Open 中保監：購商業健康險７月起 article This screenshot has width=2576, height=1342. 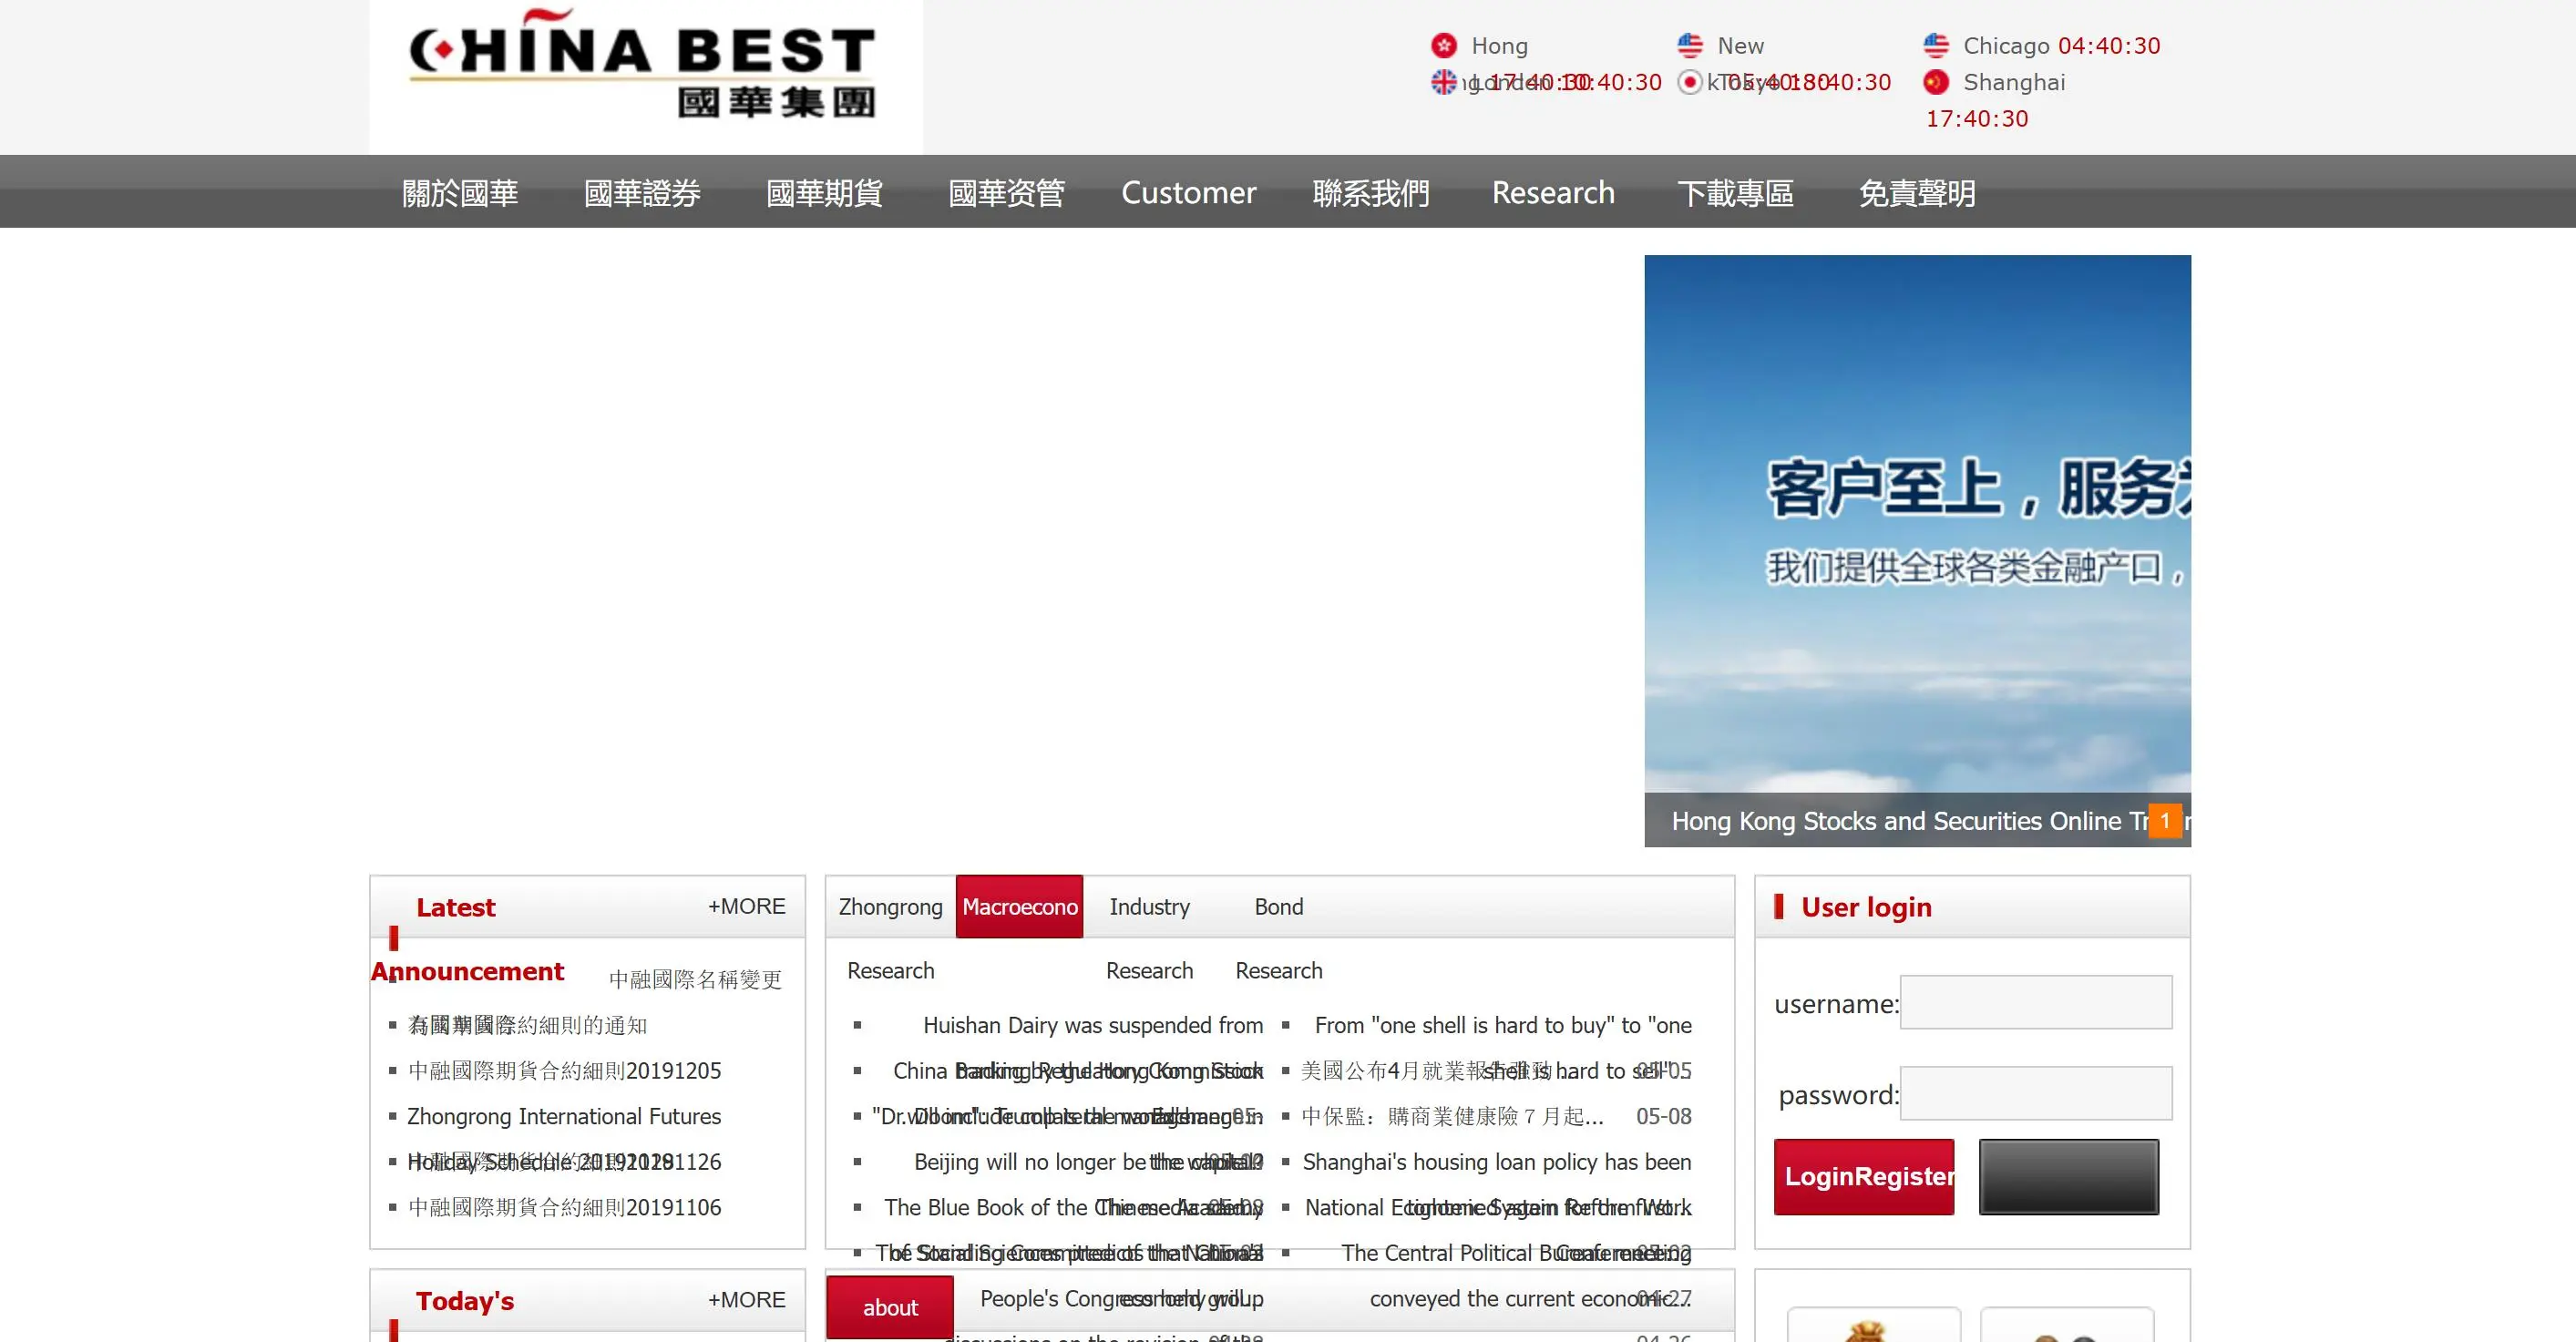pos(1452,1116)
